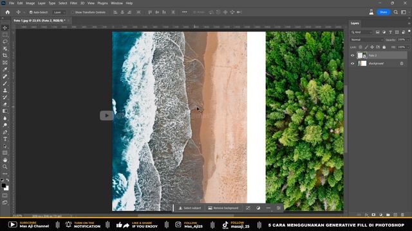
Task: Select the Foto 2 layer thumbnail
Action: pos(362,56)
